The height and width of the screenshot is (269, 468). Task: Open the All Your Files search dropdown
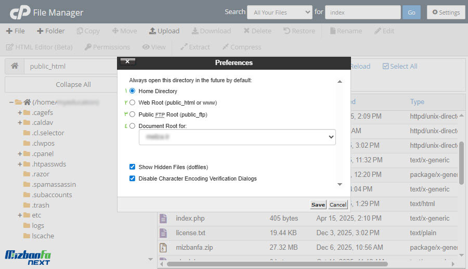(279, 12)
